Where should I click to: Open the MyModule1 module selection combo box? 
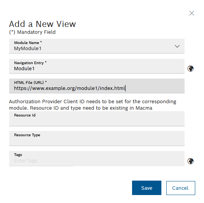click(97, 46)
